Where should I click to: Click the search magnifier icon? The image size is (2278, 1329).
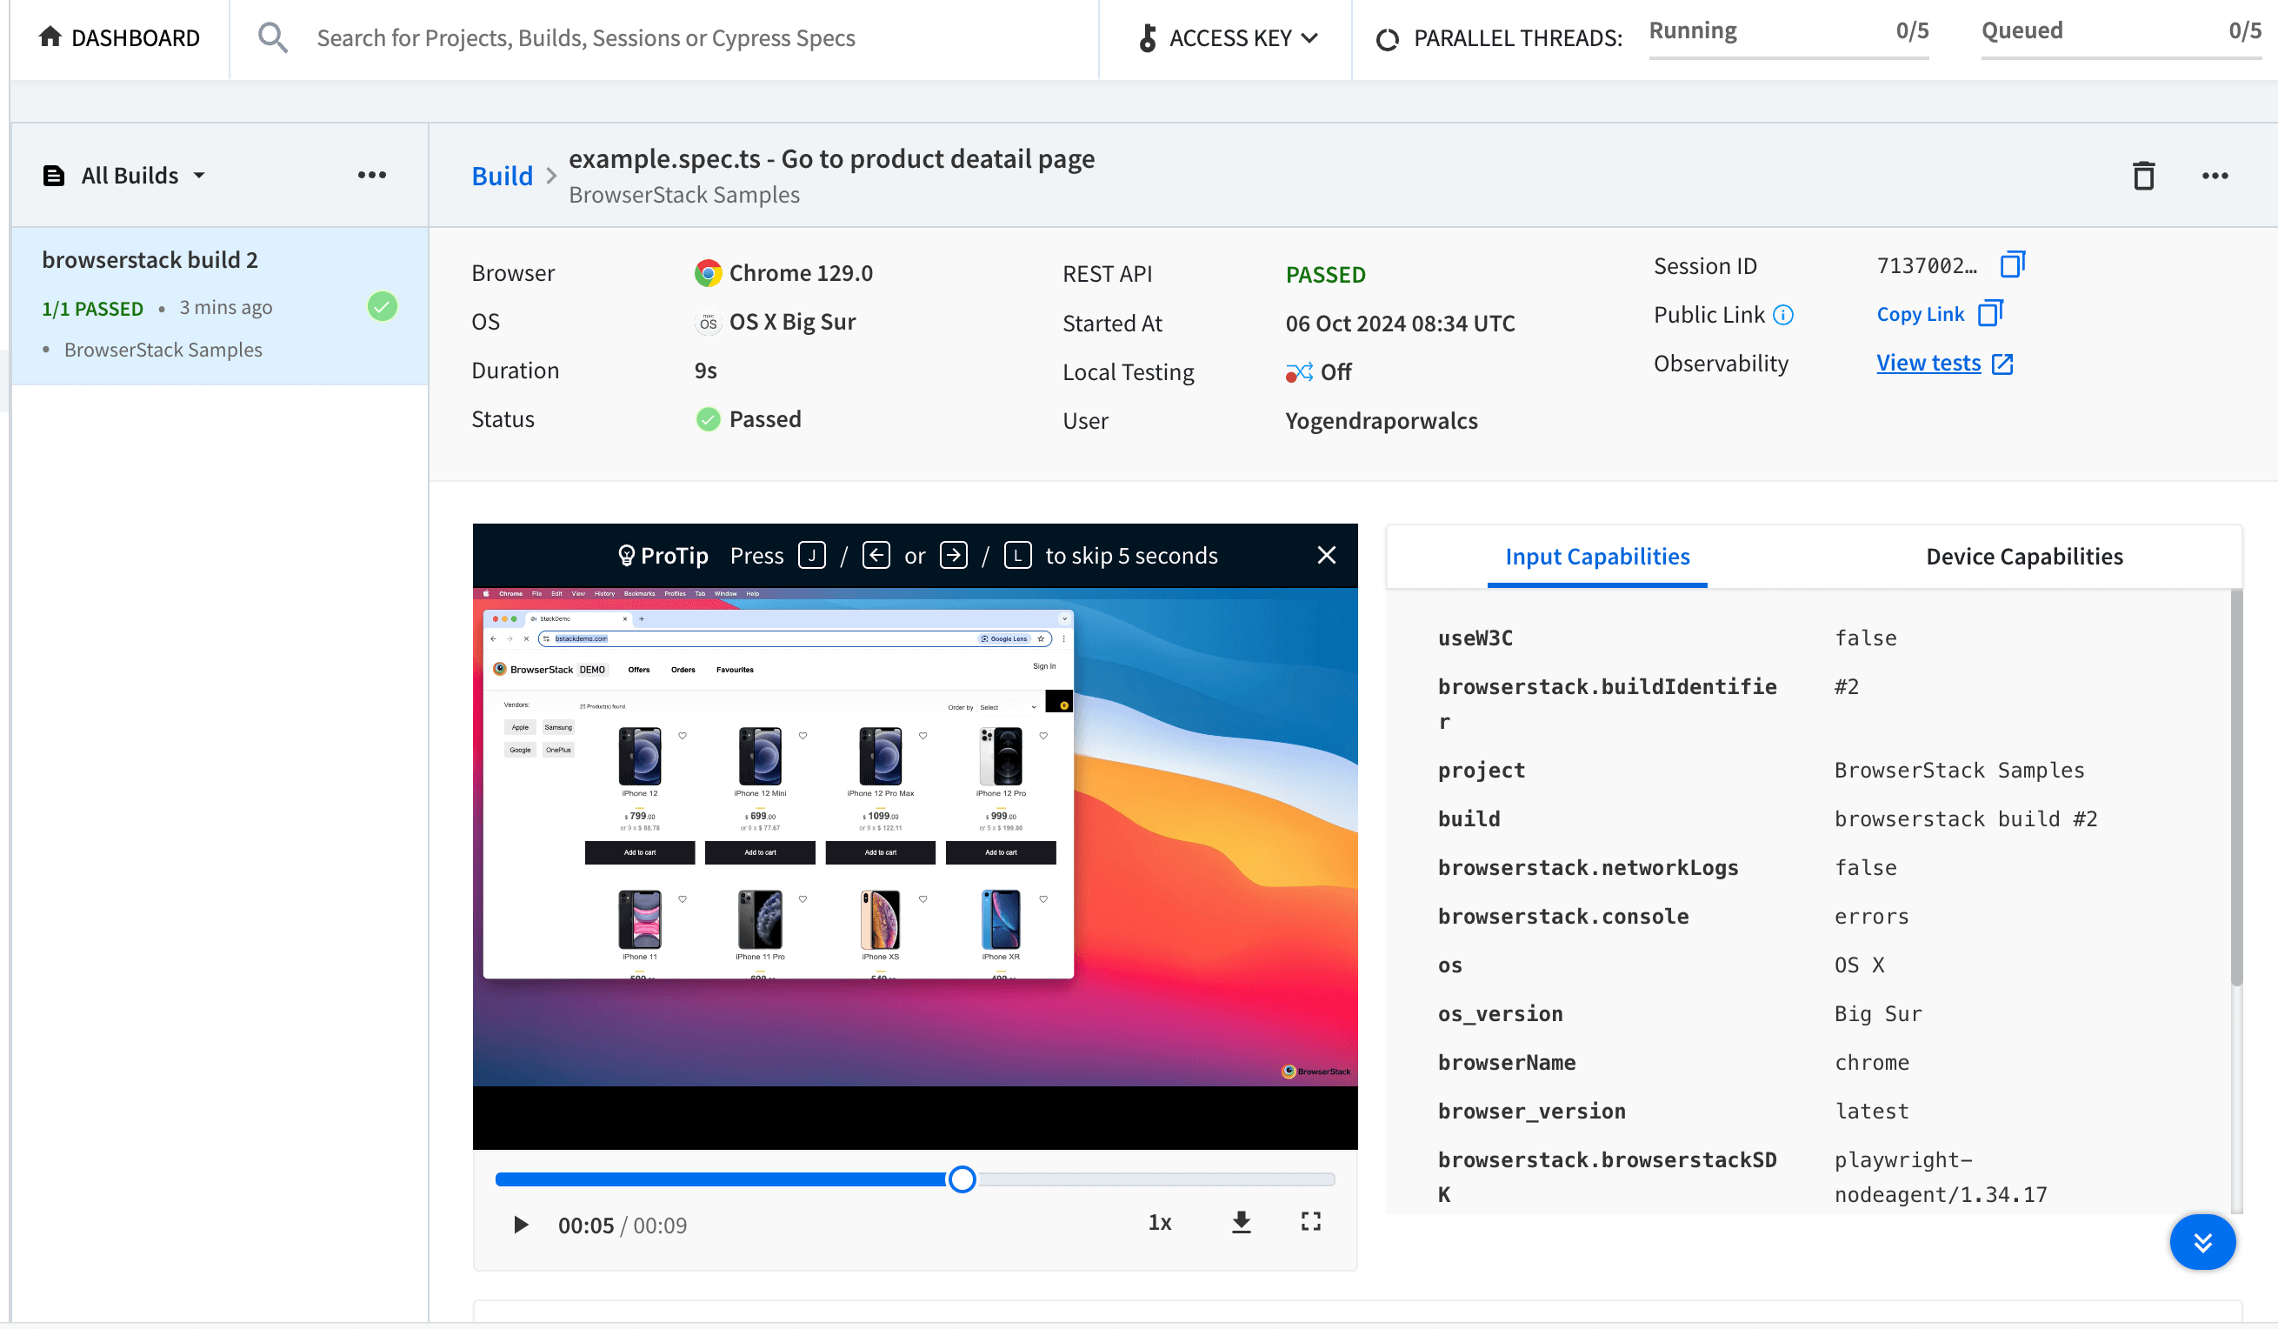click(x=272, y=37)
